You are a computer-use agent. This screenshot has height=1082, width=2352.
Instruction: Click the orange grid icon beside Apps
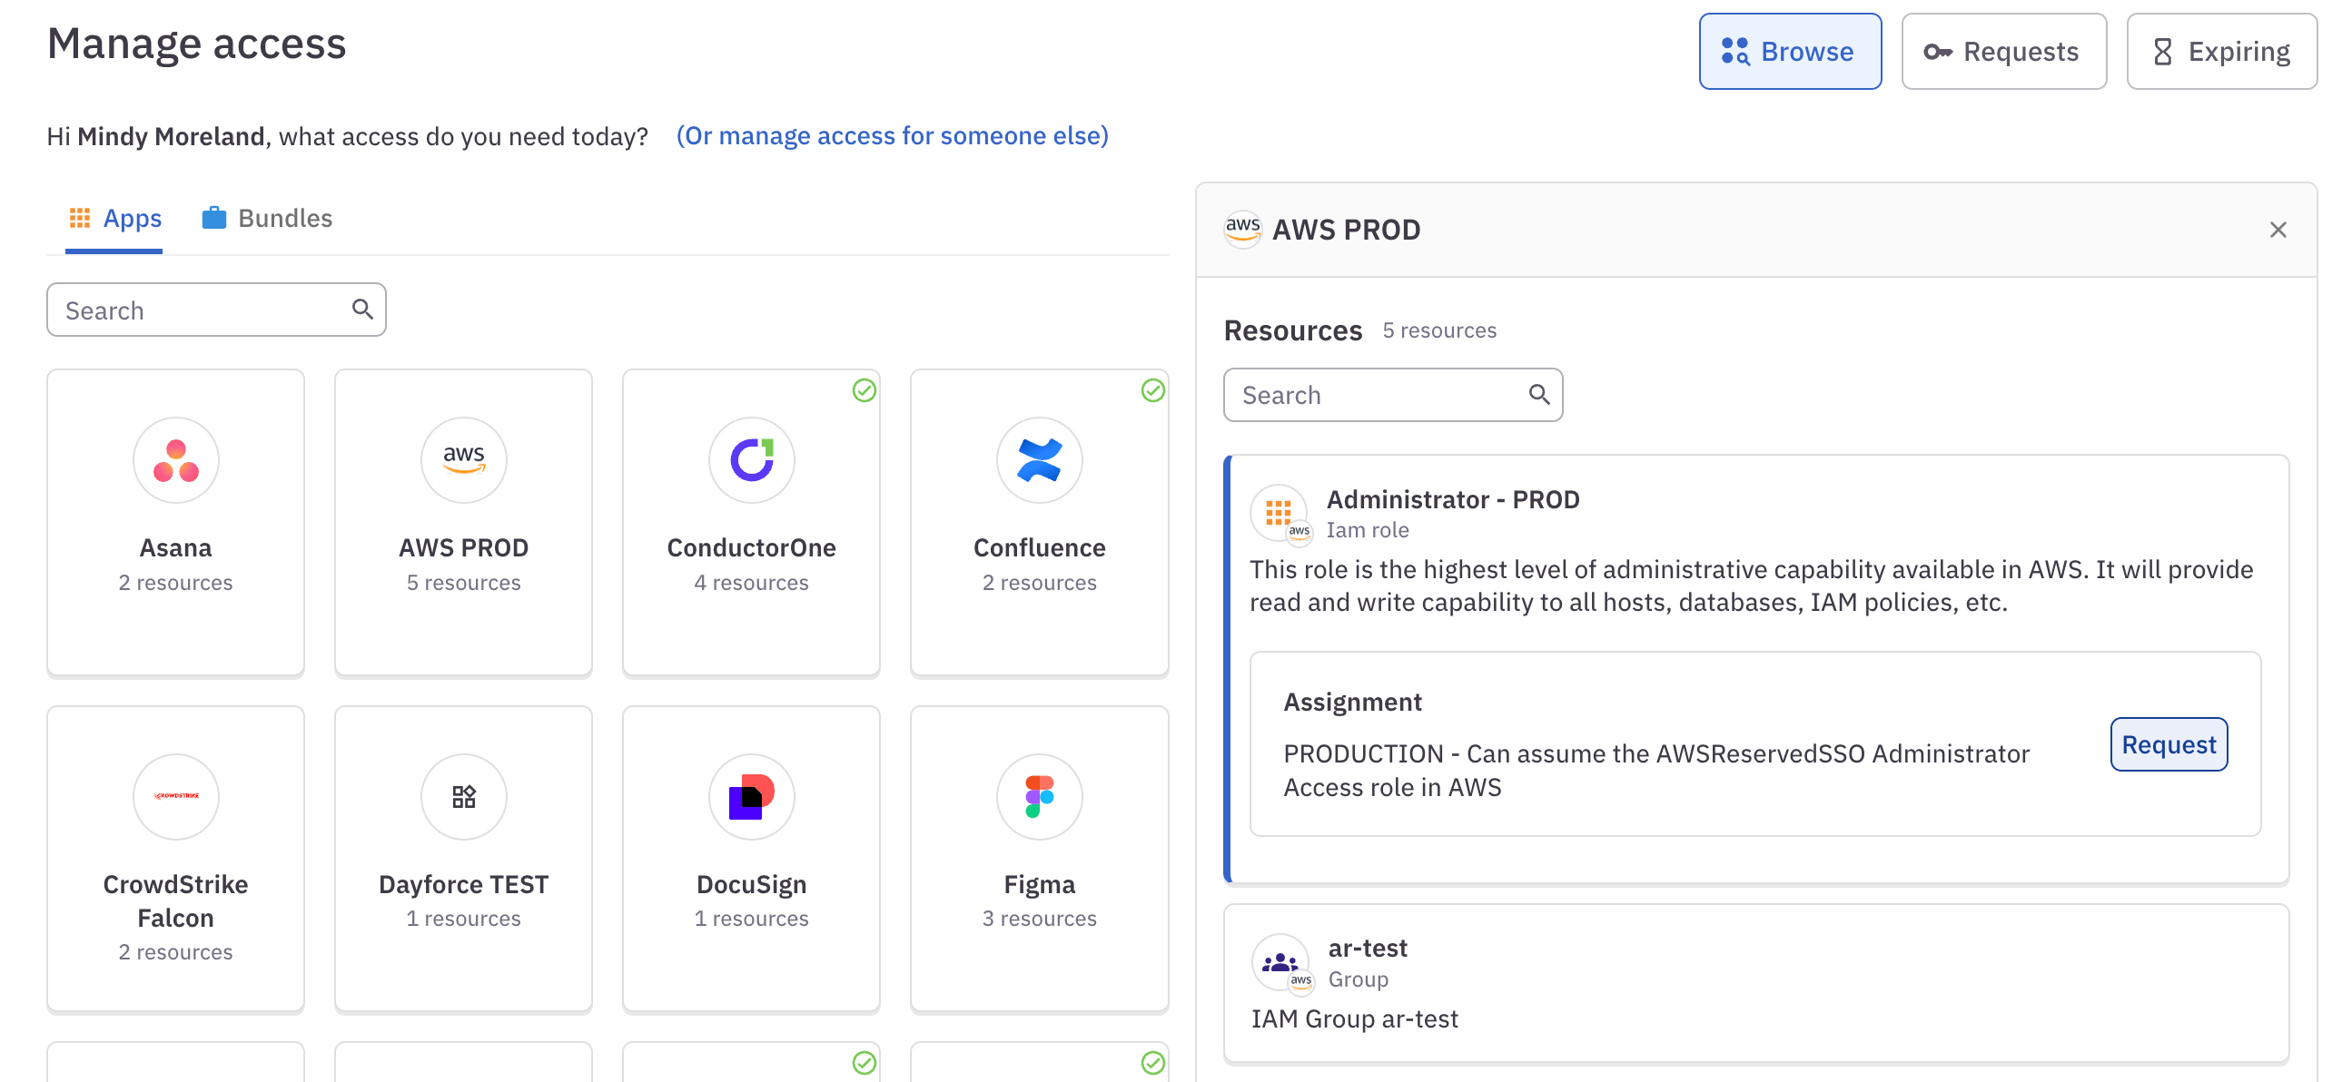[x=79, y=217]
